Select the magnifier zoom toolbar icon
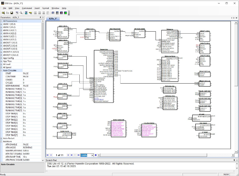Image resolution: width=239 pixels, height=176 pixels. [21, 13]
